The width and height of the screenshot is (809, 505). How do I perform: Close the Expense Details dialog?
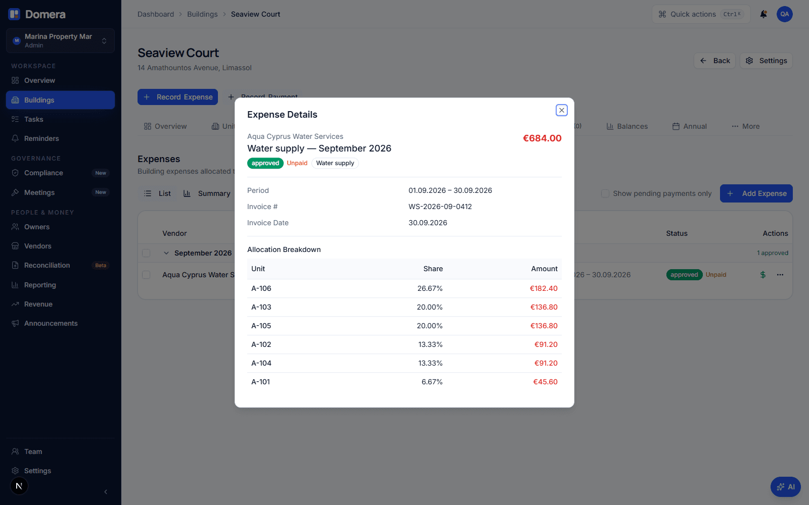562,110
